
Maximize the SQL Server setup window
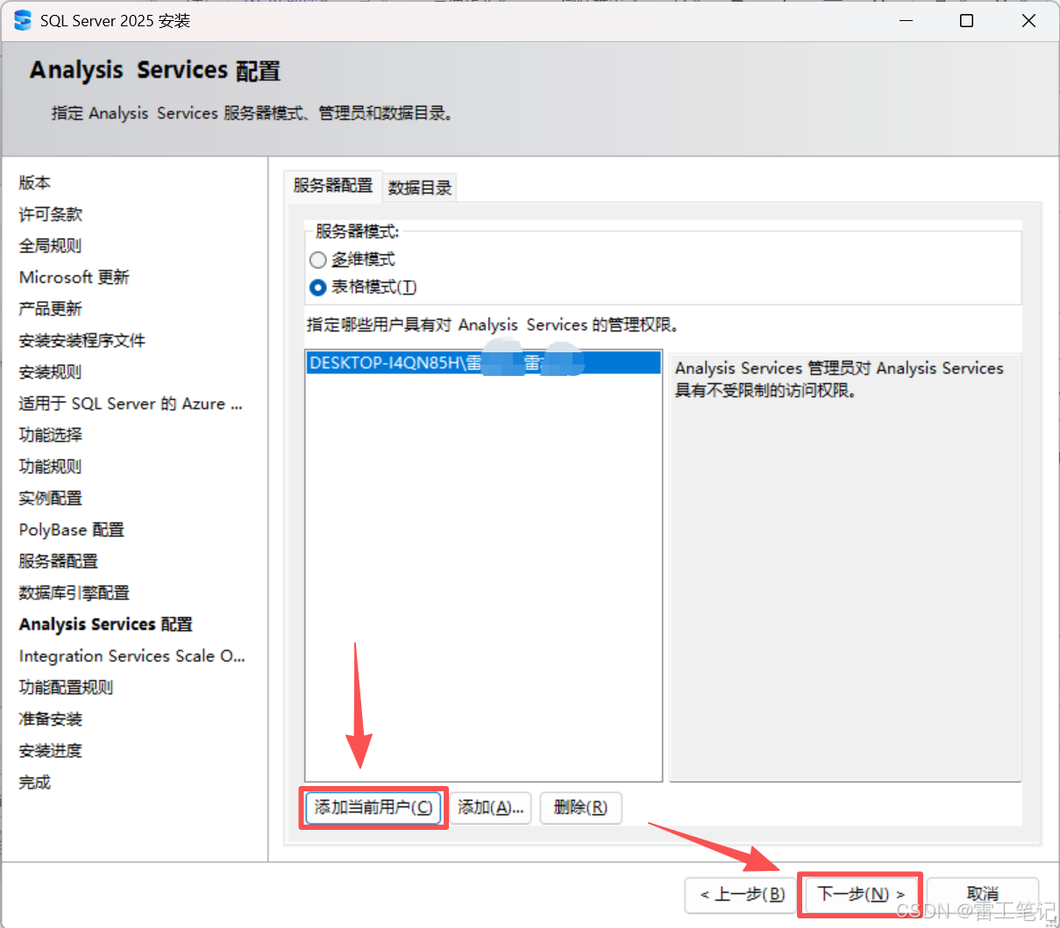click(x=966, y=20)
